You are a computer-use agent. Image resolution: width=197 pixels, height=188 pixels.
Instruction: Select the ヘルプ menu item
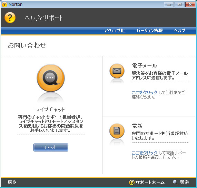[x=179, y=31]
